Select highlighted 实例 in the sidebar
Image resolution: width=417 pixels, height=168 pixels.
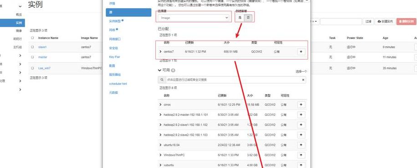pos(12,23)
